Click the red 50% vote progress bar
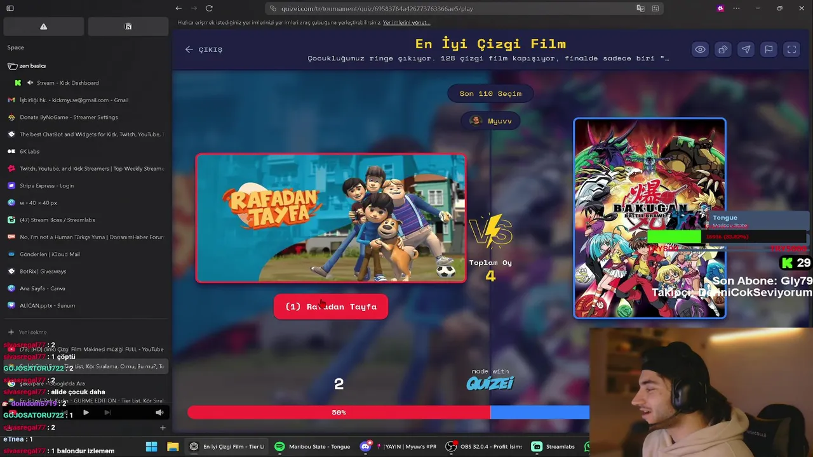This screenshot has height=457, width=813. 339,413
